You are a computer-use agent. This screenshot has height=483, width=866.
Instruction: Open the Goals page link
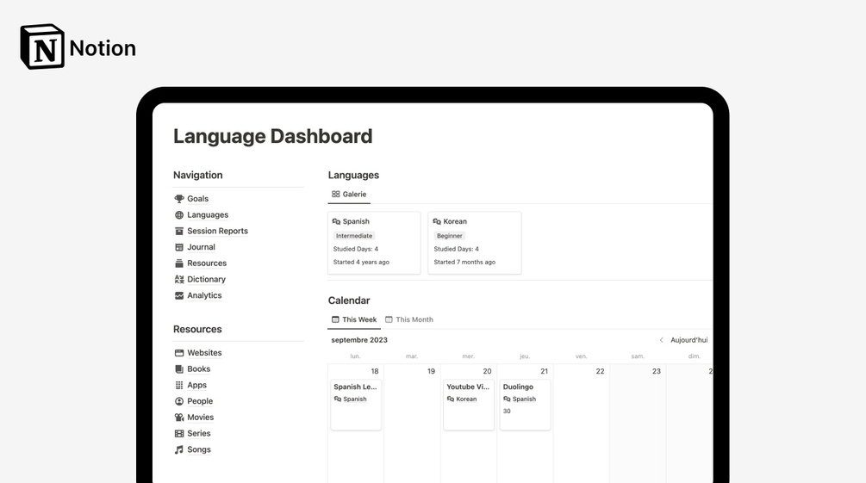[197, 199]
